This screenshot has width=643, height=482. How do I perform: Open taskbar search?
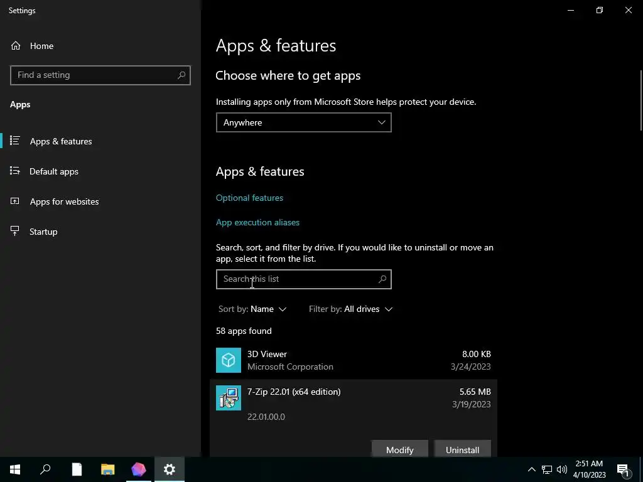click(x=45, y=469)
